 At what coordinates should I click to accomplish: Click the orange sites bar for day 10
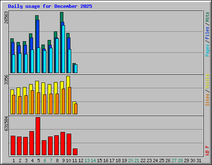click(x=70, y=101)
